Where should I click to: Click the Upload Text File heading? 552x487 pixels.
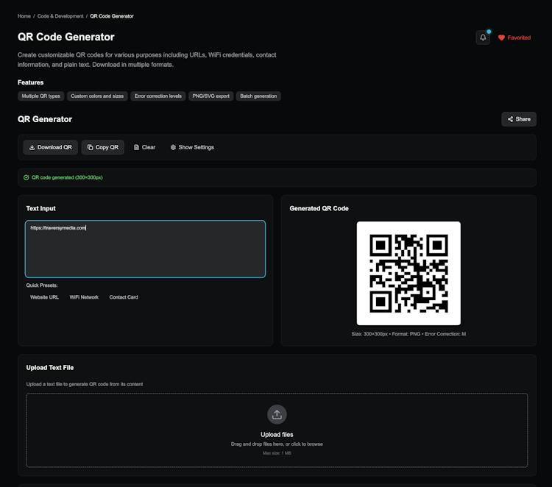(x=50, y=367)
